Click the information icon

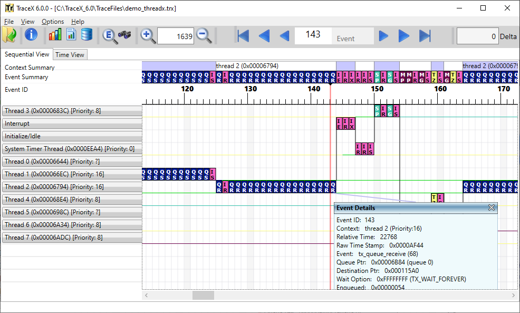point(31,35)
